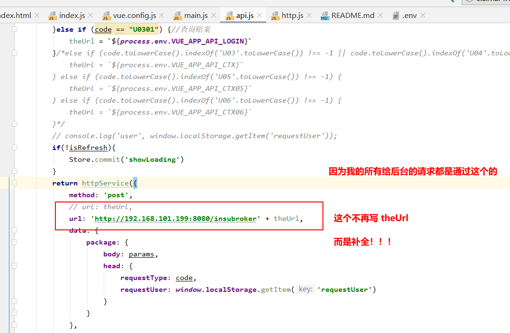Place cursor on "U0301" string literal
510x333 pixels.
coord(144,30)
